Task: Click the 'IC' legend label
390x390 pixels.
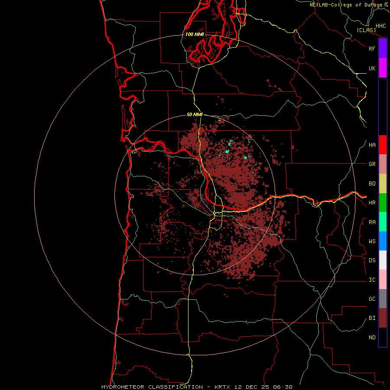Action: click(372, 280)
